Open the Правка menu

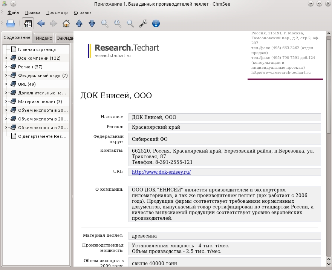click(x=33, y=12)
